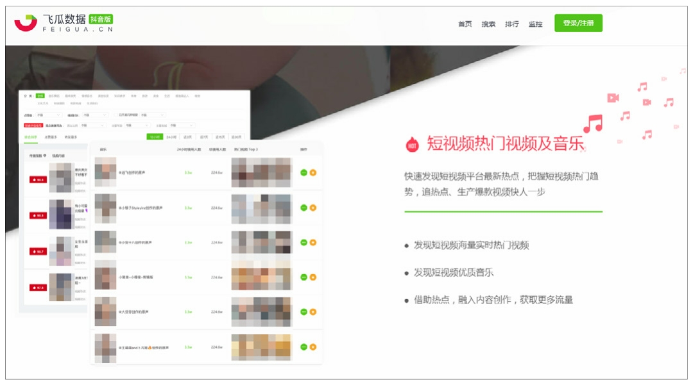Image resolution: width=693 pixels, height=385 pixels.
Task: Open the 排行 navigation item
Action: click(x=512, y=24)
